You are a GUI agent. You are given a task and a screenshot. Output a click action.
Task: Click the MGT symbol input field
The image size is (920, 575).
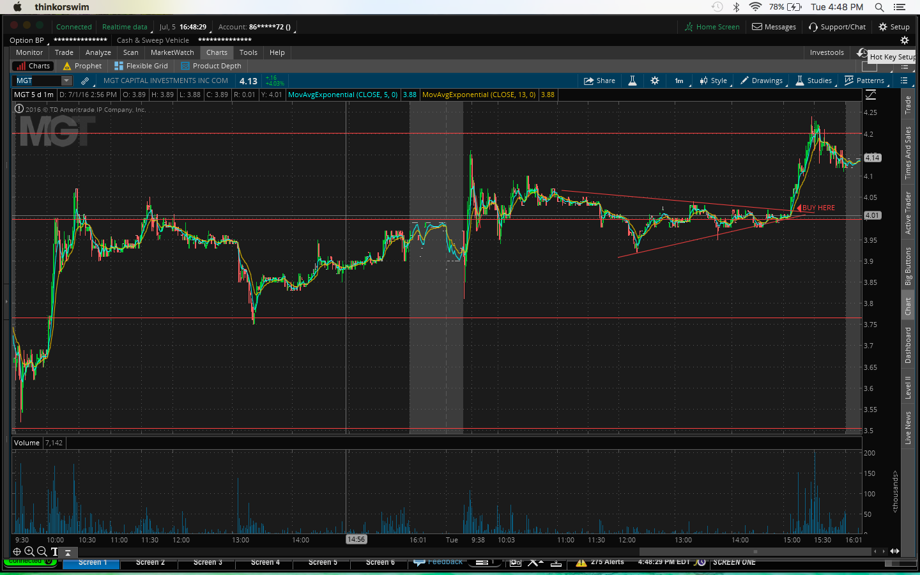37,80
